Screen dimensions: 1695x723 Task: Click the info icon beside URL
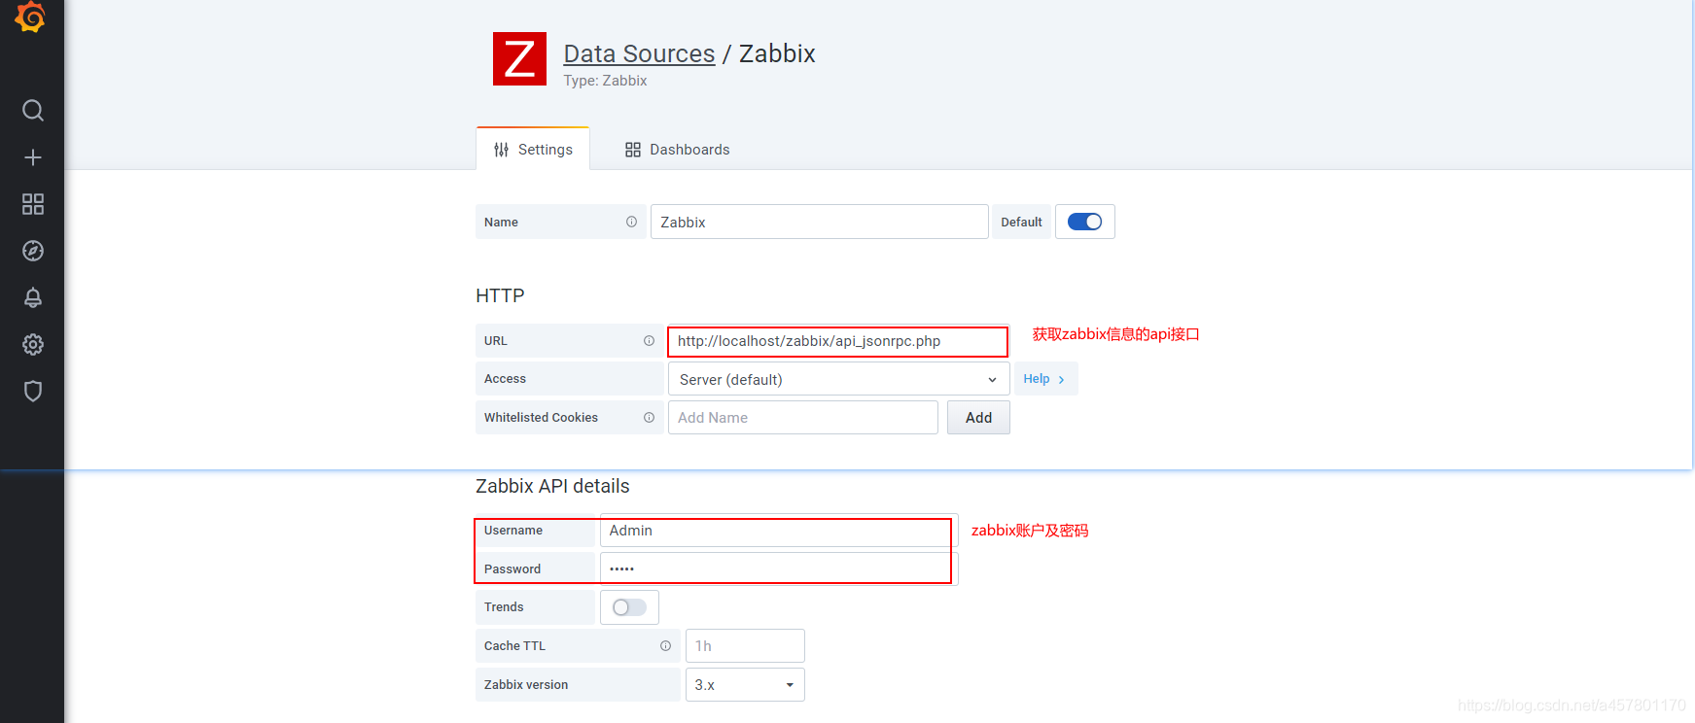649,340
